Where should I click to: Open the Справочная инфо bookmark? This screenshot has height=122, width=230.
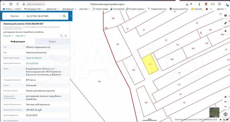click(x=157, y=9)
